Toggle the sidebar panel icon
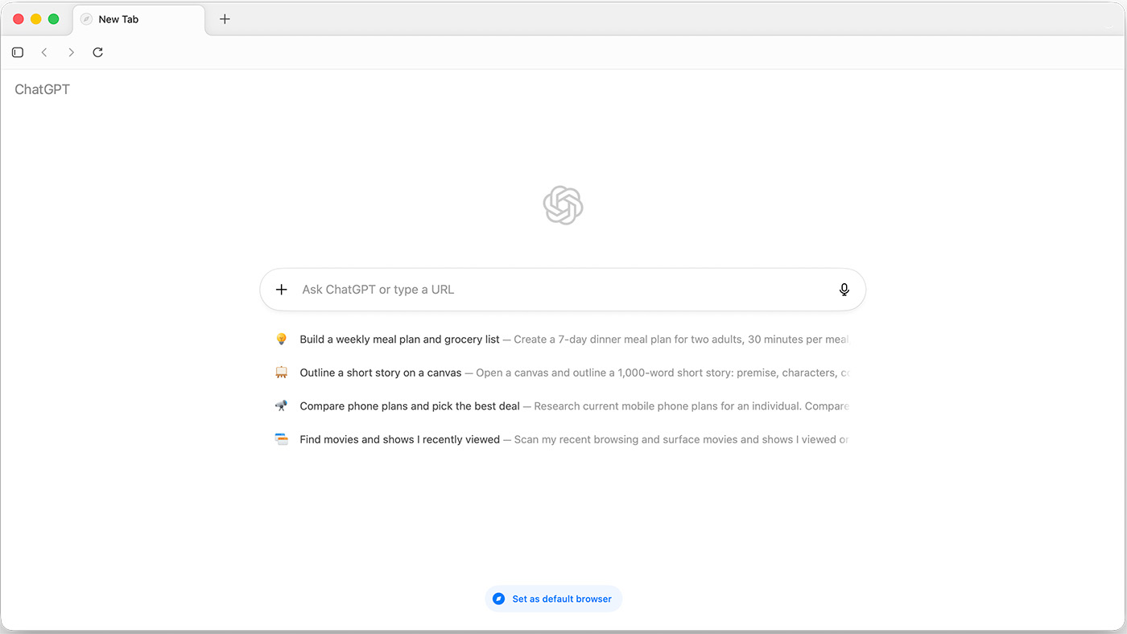Image resolution: width=1127 pixels, height=634 pixels. pyautogui.click(x=18, y=52)
